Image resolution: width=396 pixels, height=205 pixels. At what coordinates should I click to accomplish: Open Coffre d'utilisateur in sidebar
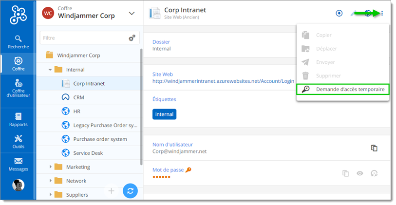[x=18, y=88]
